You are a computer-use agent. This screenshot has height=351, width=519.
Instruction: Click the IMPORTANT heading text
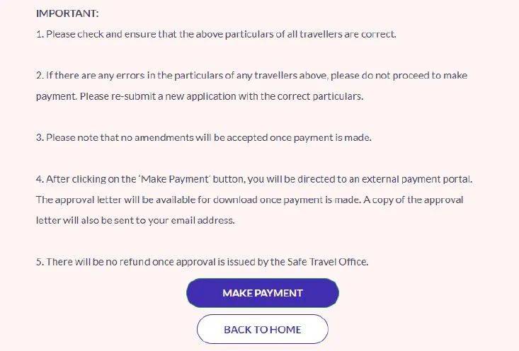[67, 13]
